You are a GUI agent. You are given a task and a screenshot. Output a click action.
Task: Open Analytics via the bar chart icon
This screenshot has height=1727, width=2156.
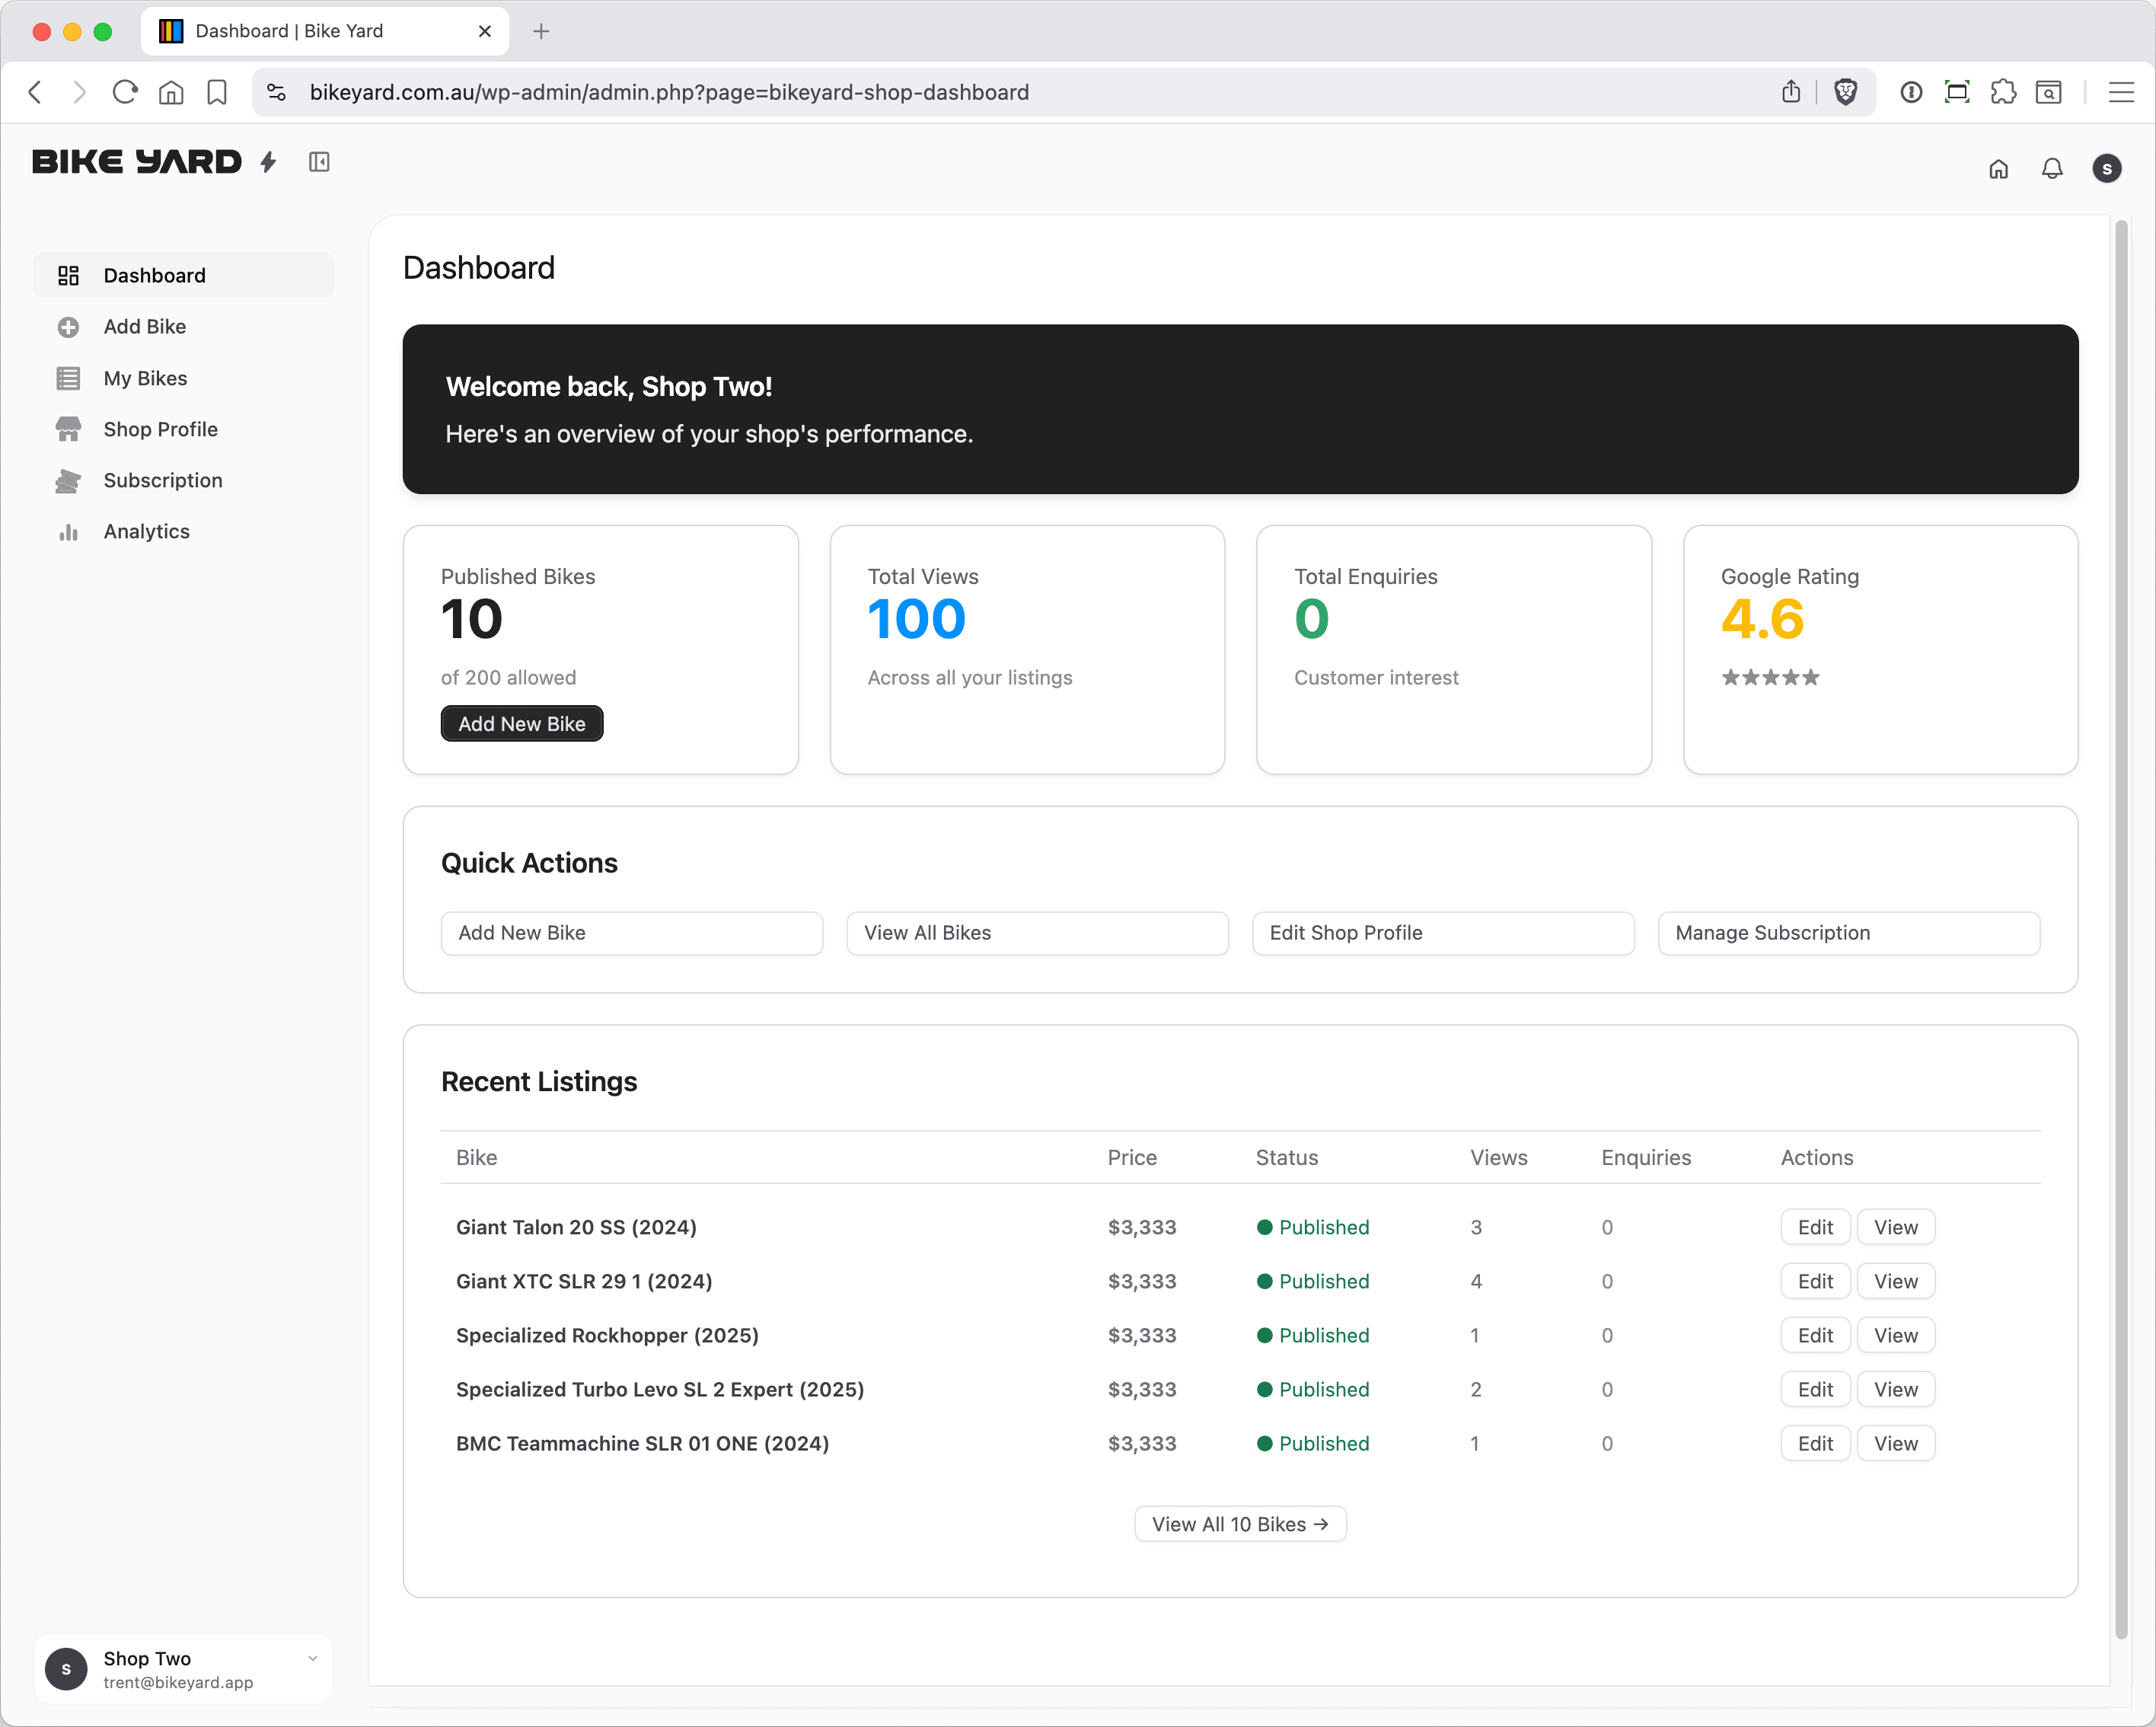click(x=68, y=532)
